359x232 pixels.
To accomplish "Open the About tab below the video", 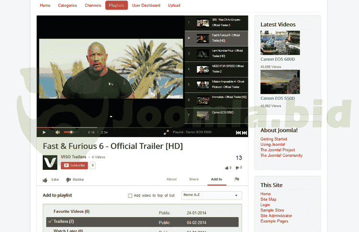I will [x=171, y=179].
